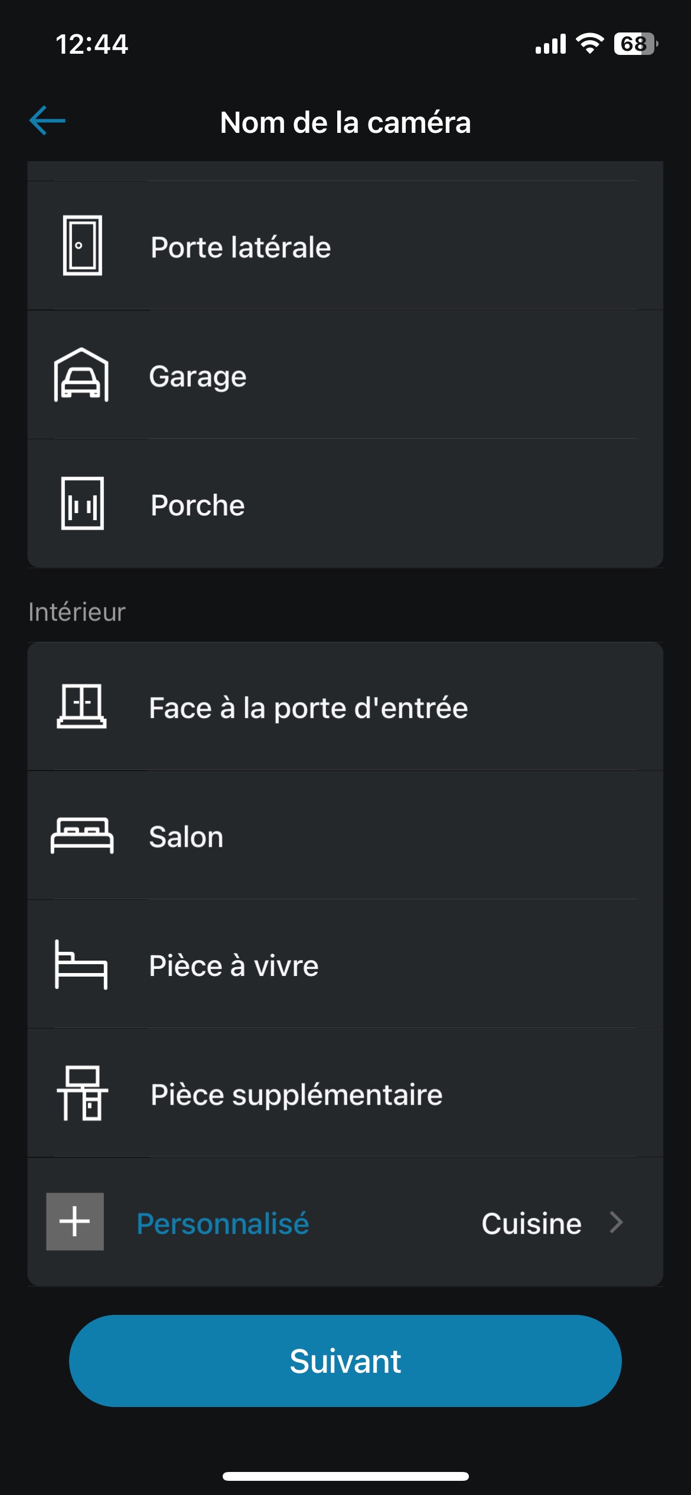Viewport: 691px width, 1495px height.
Task: Open the Personnalisé custom name link
Action: (223, 1223)
